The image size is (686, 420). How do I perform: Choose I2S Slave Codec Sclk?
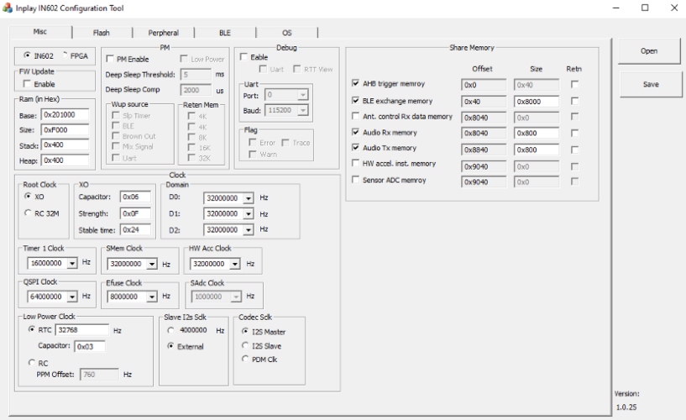coord(245,345)
